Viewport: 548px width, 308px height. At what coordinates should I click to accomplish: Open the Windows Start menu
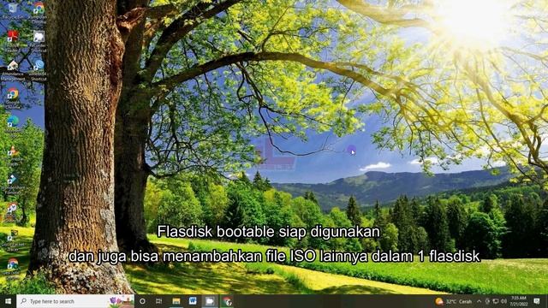tap(8, 301)
